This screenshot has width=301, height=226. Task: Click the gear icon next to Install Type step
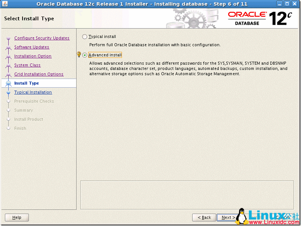click(8, 83)
